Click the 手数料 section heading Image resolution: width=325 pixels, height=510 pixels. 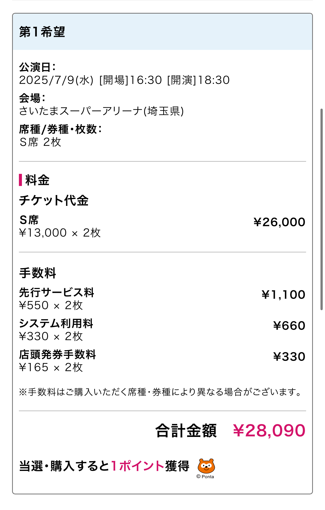point(38,273)
